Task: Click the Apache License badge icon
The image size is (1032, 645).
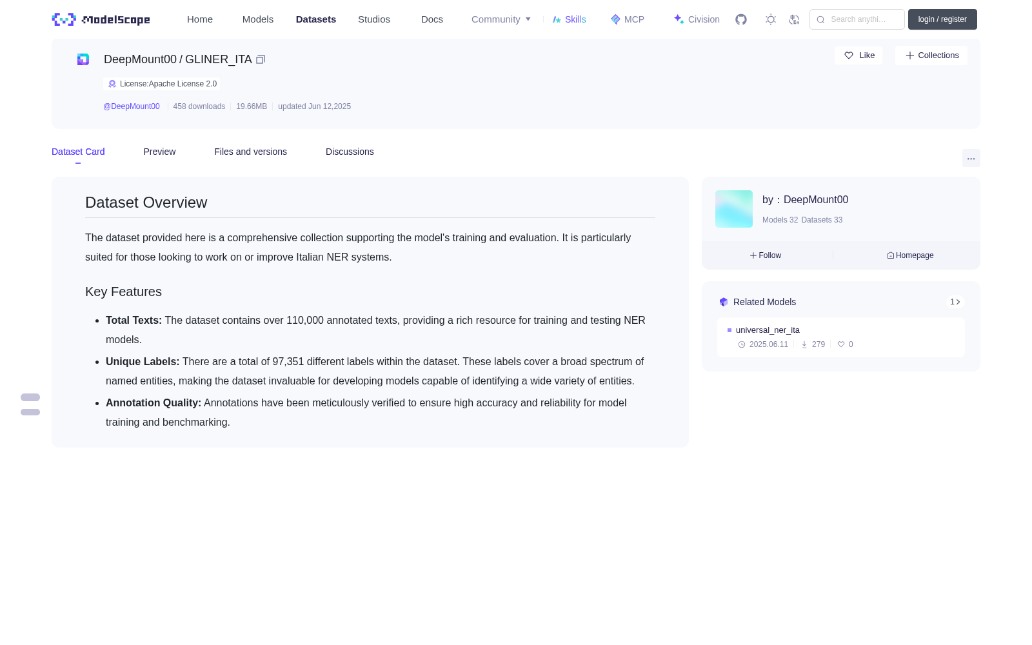Action: click(112, 84)
